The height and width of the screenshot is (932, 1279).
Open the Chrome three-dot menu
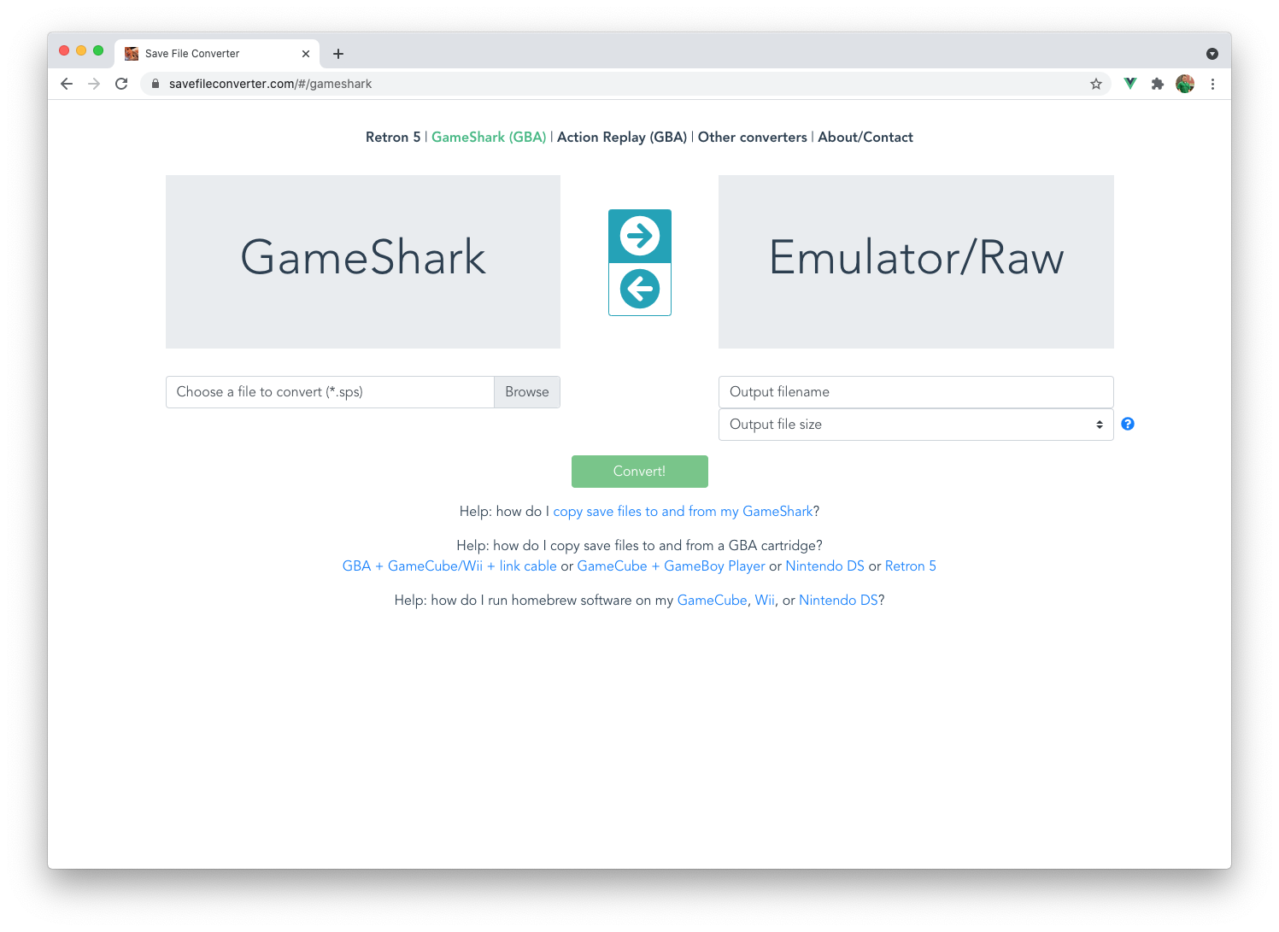point(1212,84)
